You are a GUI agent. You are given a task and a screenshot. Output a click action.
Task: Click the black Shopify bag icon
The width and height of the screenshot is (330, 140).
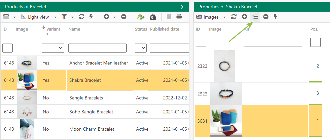(x=153, y=17)
